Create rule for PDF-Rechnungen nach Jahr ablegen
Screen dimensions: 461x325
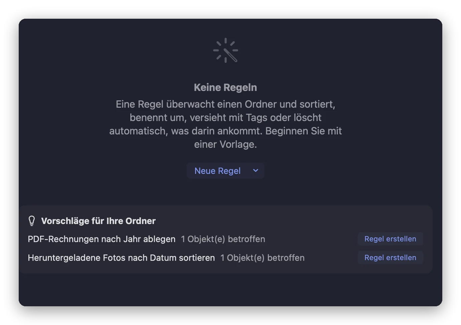pyautogui.click(x=390, y=239)
